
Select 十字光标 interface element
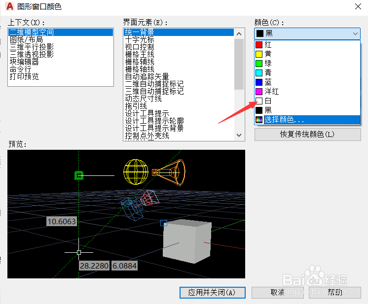coord(179,39)
